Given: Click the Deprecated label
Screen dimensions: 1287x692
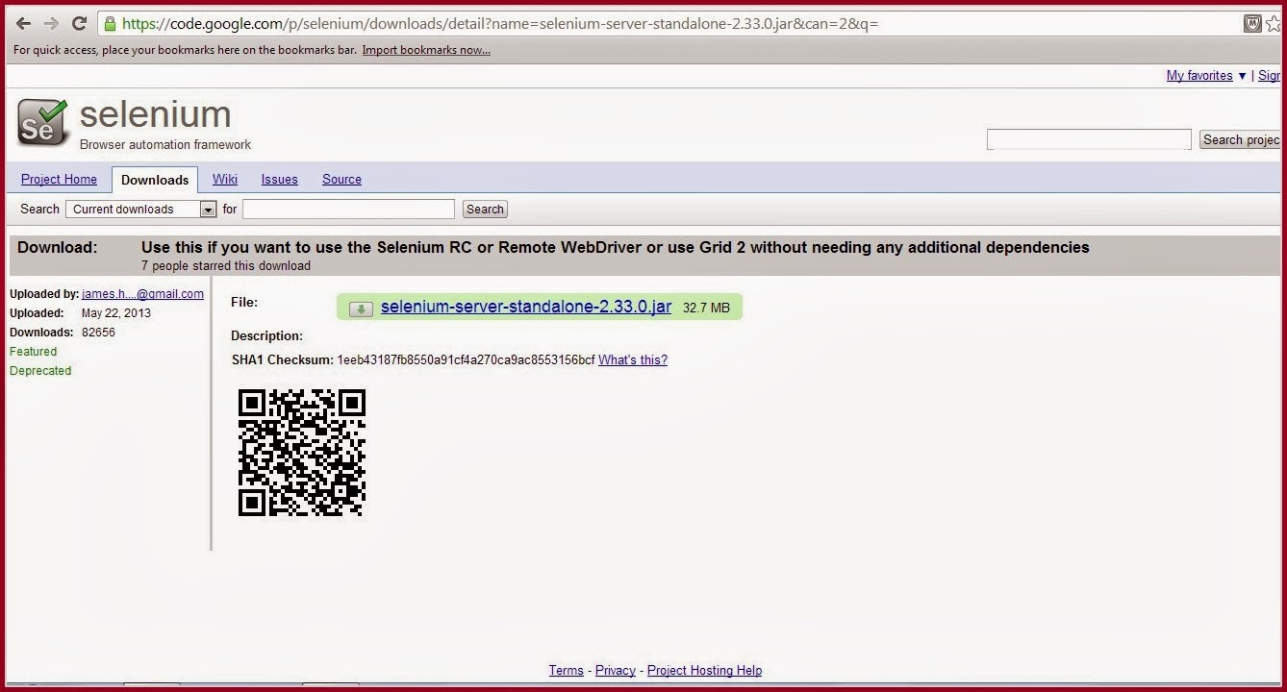Looking at the screenshot, I should pos(40,371).
